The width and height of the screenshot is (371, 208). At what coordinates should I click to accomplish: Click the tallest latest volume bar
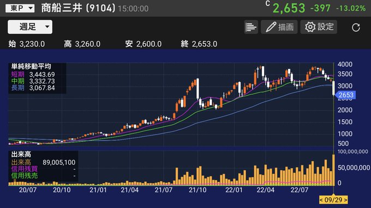coord(333,170)
